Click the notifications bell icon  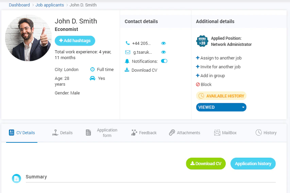(127, 61)
